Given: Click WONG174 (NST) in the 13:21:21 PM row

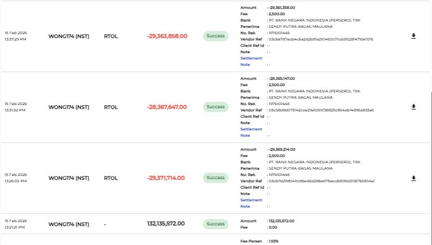Looking at the screenshot, I should pos(69,224).
